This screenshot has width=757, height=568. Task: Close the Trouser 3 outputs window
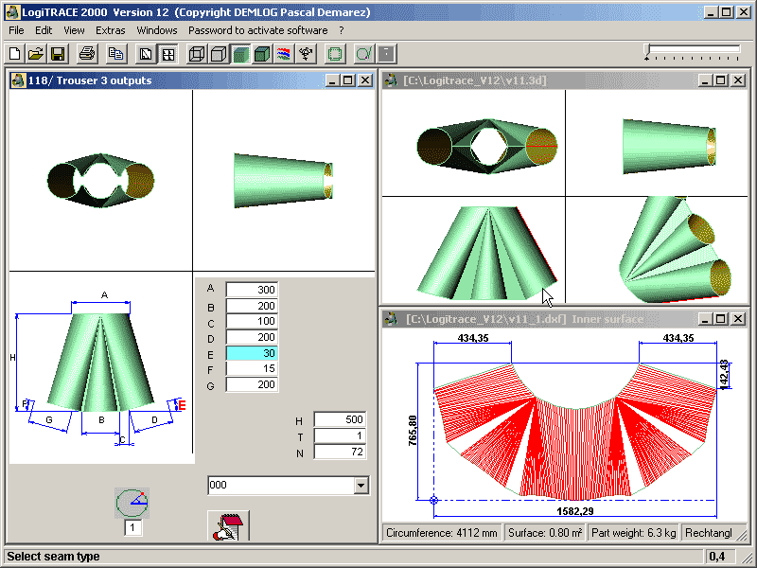pyautogui.click(x=365, y=80)
